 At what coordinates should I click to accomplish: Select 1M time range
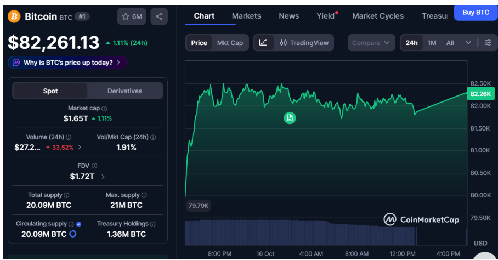tap(432, 43)
